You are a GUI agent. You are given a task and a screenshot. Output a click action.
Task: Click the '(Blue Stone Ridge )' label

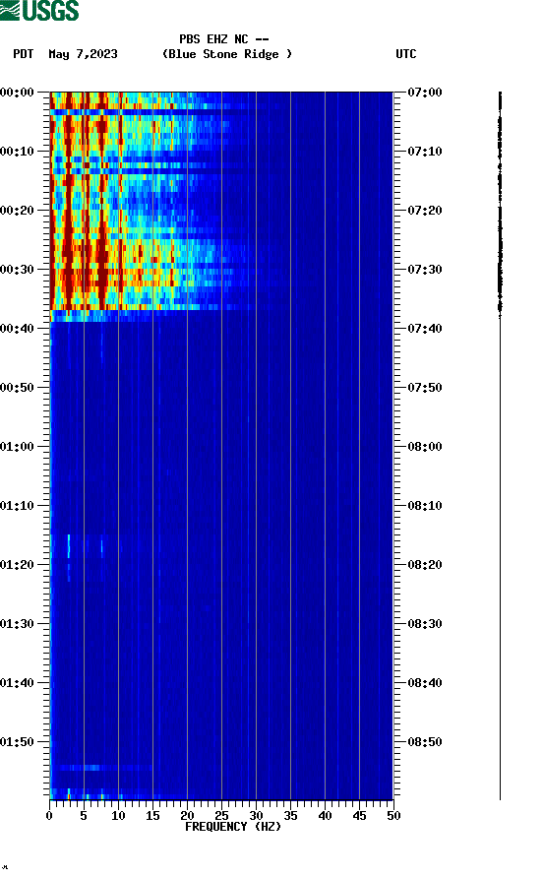226,54
